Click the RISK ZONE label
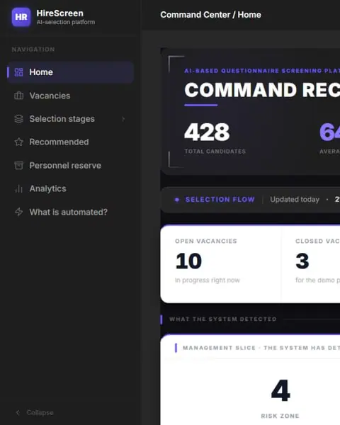Viewport: 340px width, 425px height. coord(280,416)
